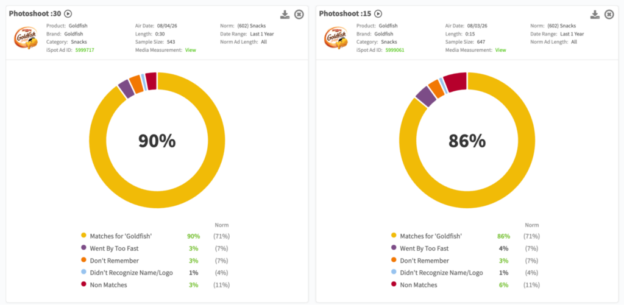The image size is (624, 305).
Task: View media measurement for Photoshoot :15
Action: [501, 50]
